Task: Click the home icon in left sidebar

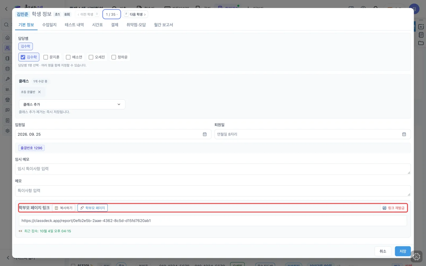Action: tap(7, 38)
